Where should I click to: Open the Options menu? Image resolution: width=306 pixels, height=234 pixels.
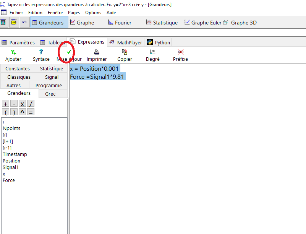(93, 13)
